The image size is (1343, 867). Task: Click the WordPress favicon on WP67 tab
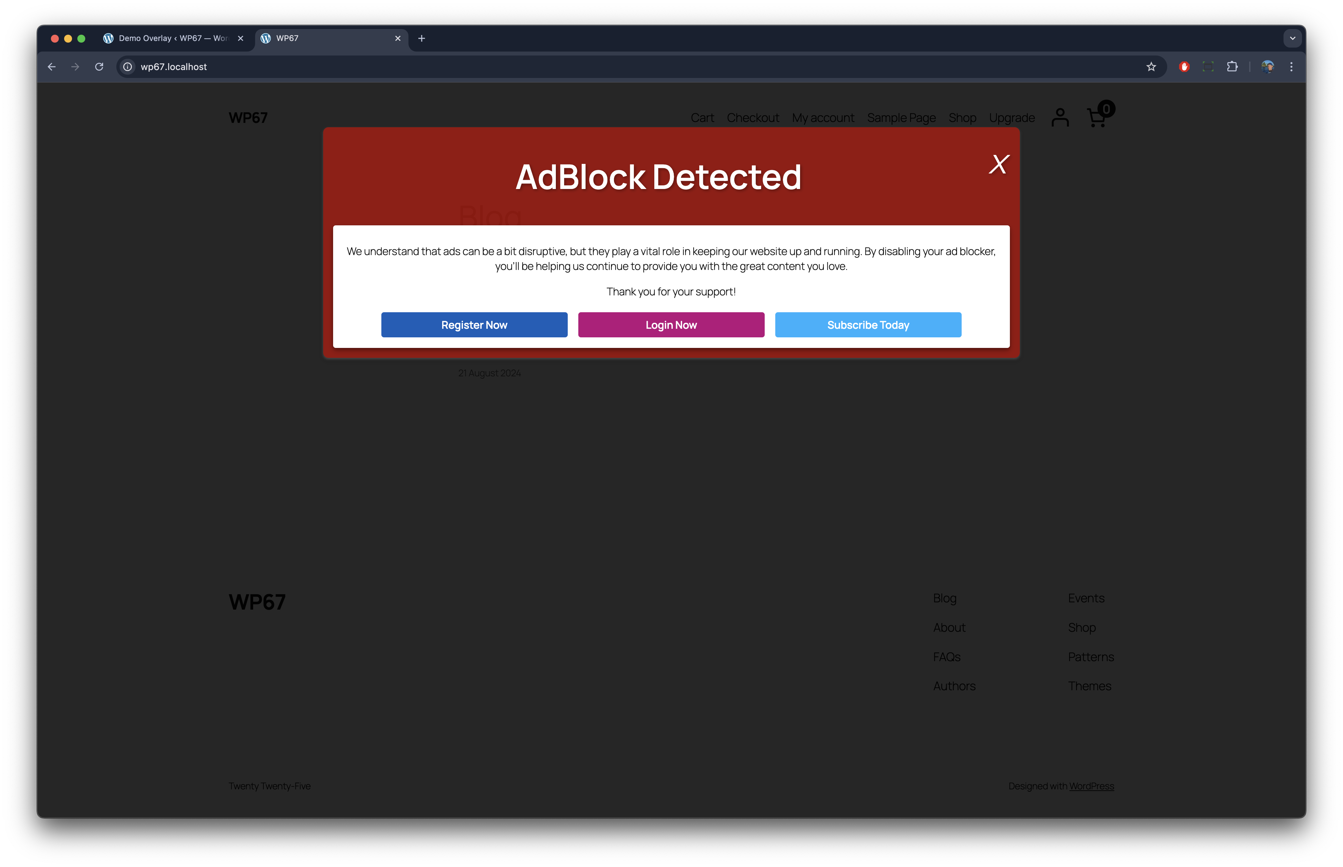coord(266,38)
